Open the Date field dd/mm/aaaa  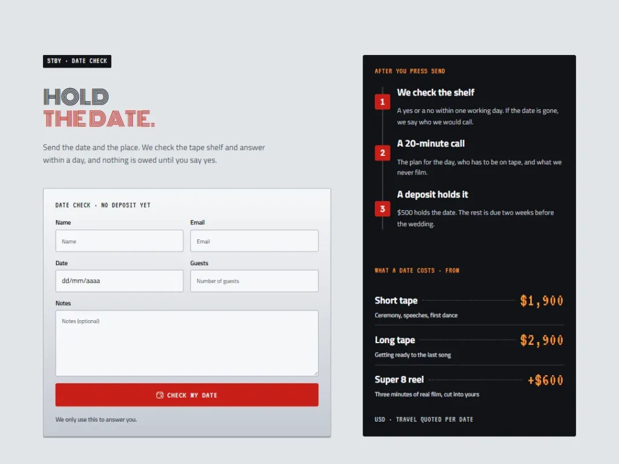pyautogui.click(x=119, y=281)
